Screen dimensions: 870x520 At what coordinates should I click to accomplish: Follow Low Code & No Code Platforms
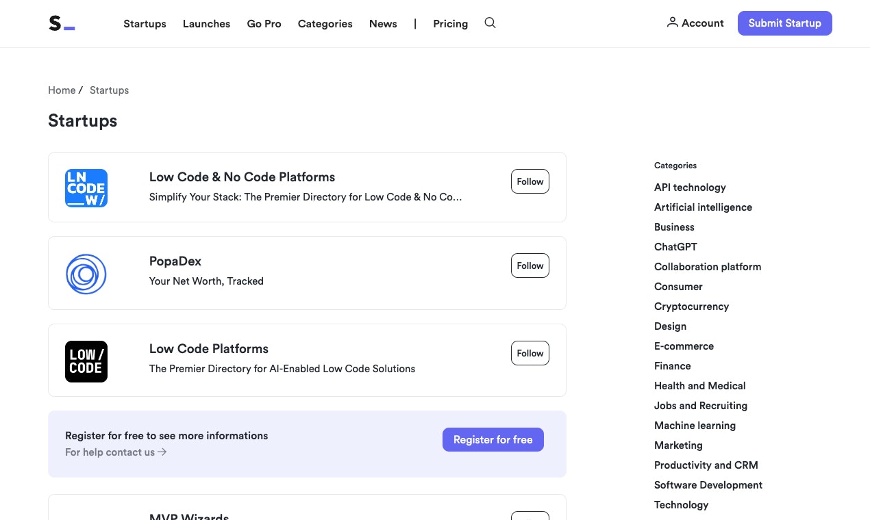[x=530, y=181]
